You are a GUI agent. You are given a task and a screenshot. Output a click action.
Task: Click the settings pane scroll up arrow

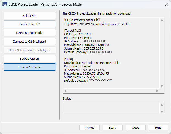pyautogui.click(x=162, y=20)
